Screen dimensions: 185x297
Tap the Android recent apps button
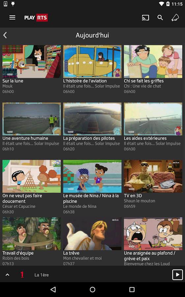pyautogui.click(x=132, y=289)
